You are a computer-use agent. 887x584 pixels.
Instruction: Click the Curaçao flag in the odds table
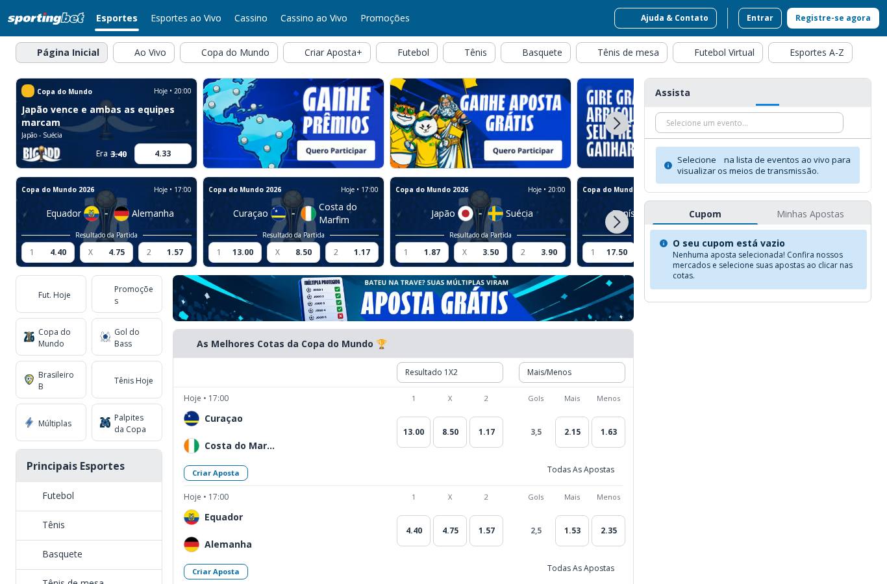(x=192, y=419)
